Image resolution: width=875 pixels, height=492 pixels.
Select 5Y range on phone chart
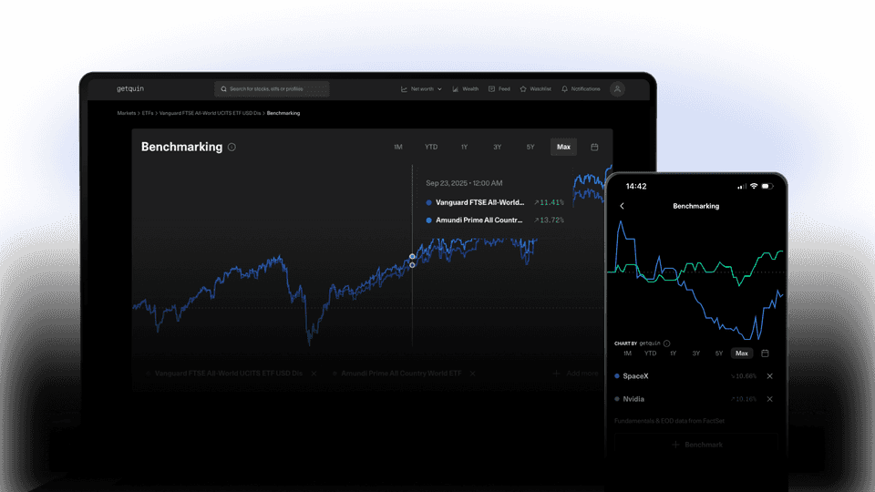point(719,354)
